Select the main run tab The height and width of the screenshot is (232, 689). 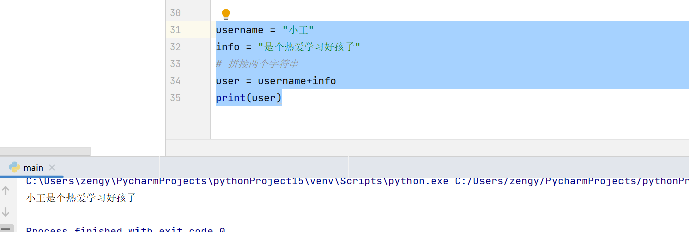click(33, 168)
